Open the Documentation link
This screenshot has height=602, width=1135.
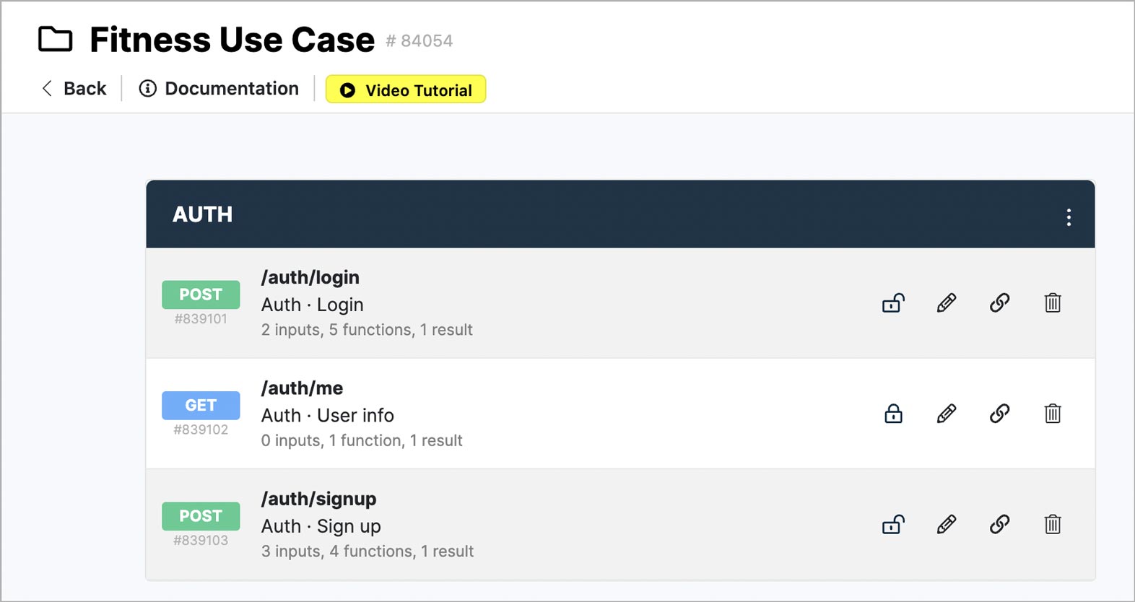(x=219, y=89)
